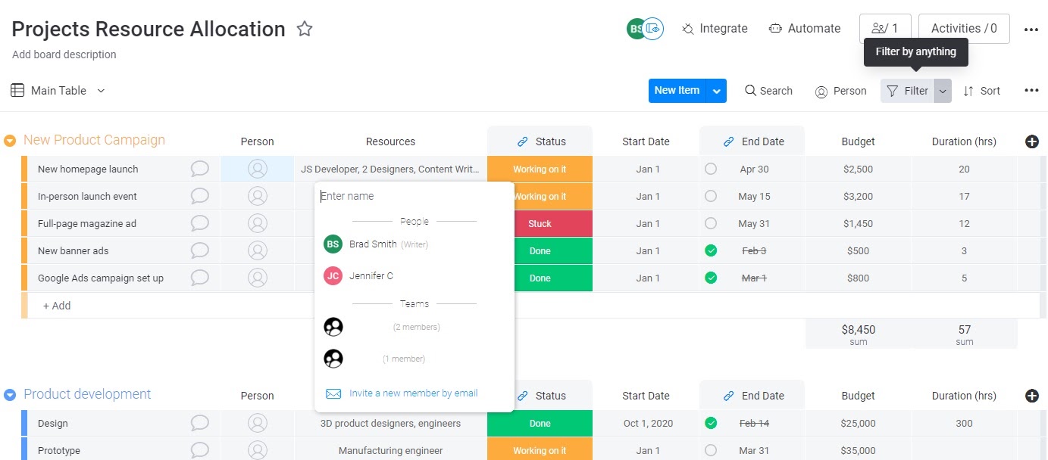Viewport: 1048px width, 460px height.
Task: Click the Main Table grid icon
Action: (x=17, y=91)
